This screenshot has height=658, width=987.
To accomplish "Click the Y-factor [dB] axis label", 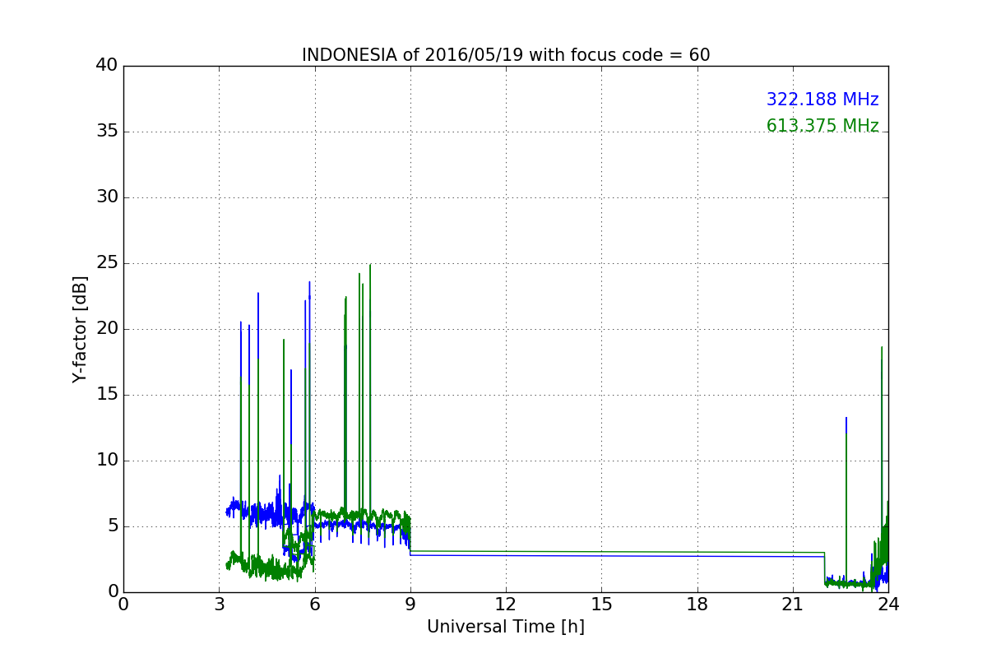I will (x=80, y=329).
